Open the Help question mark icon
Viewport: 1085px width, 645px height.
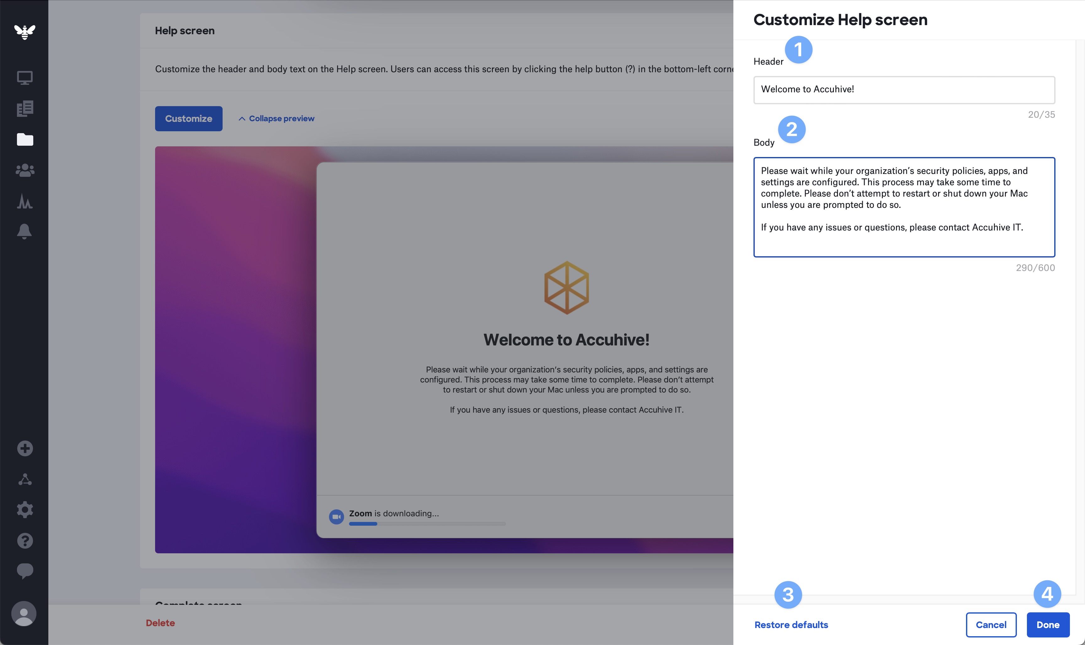tap(25, 541)
